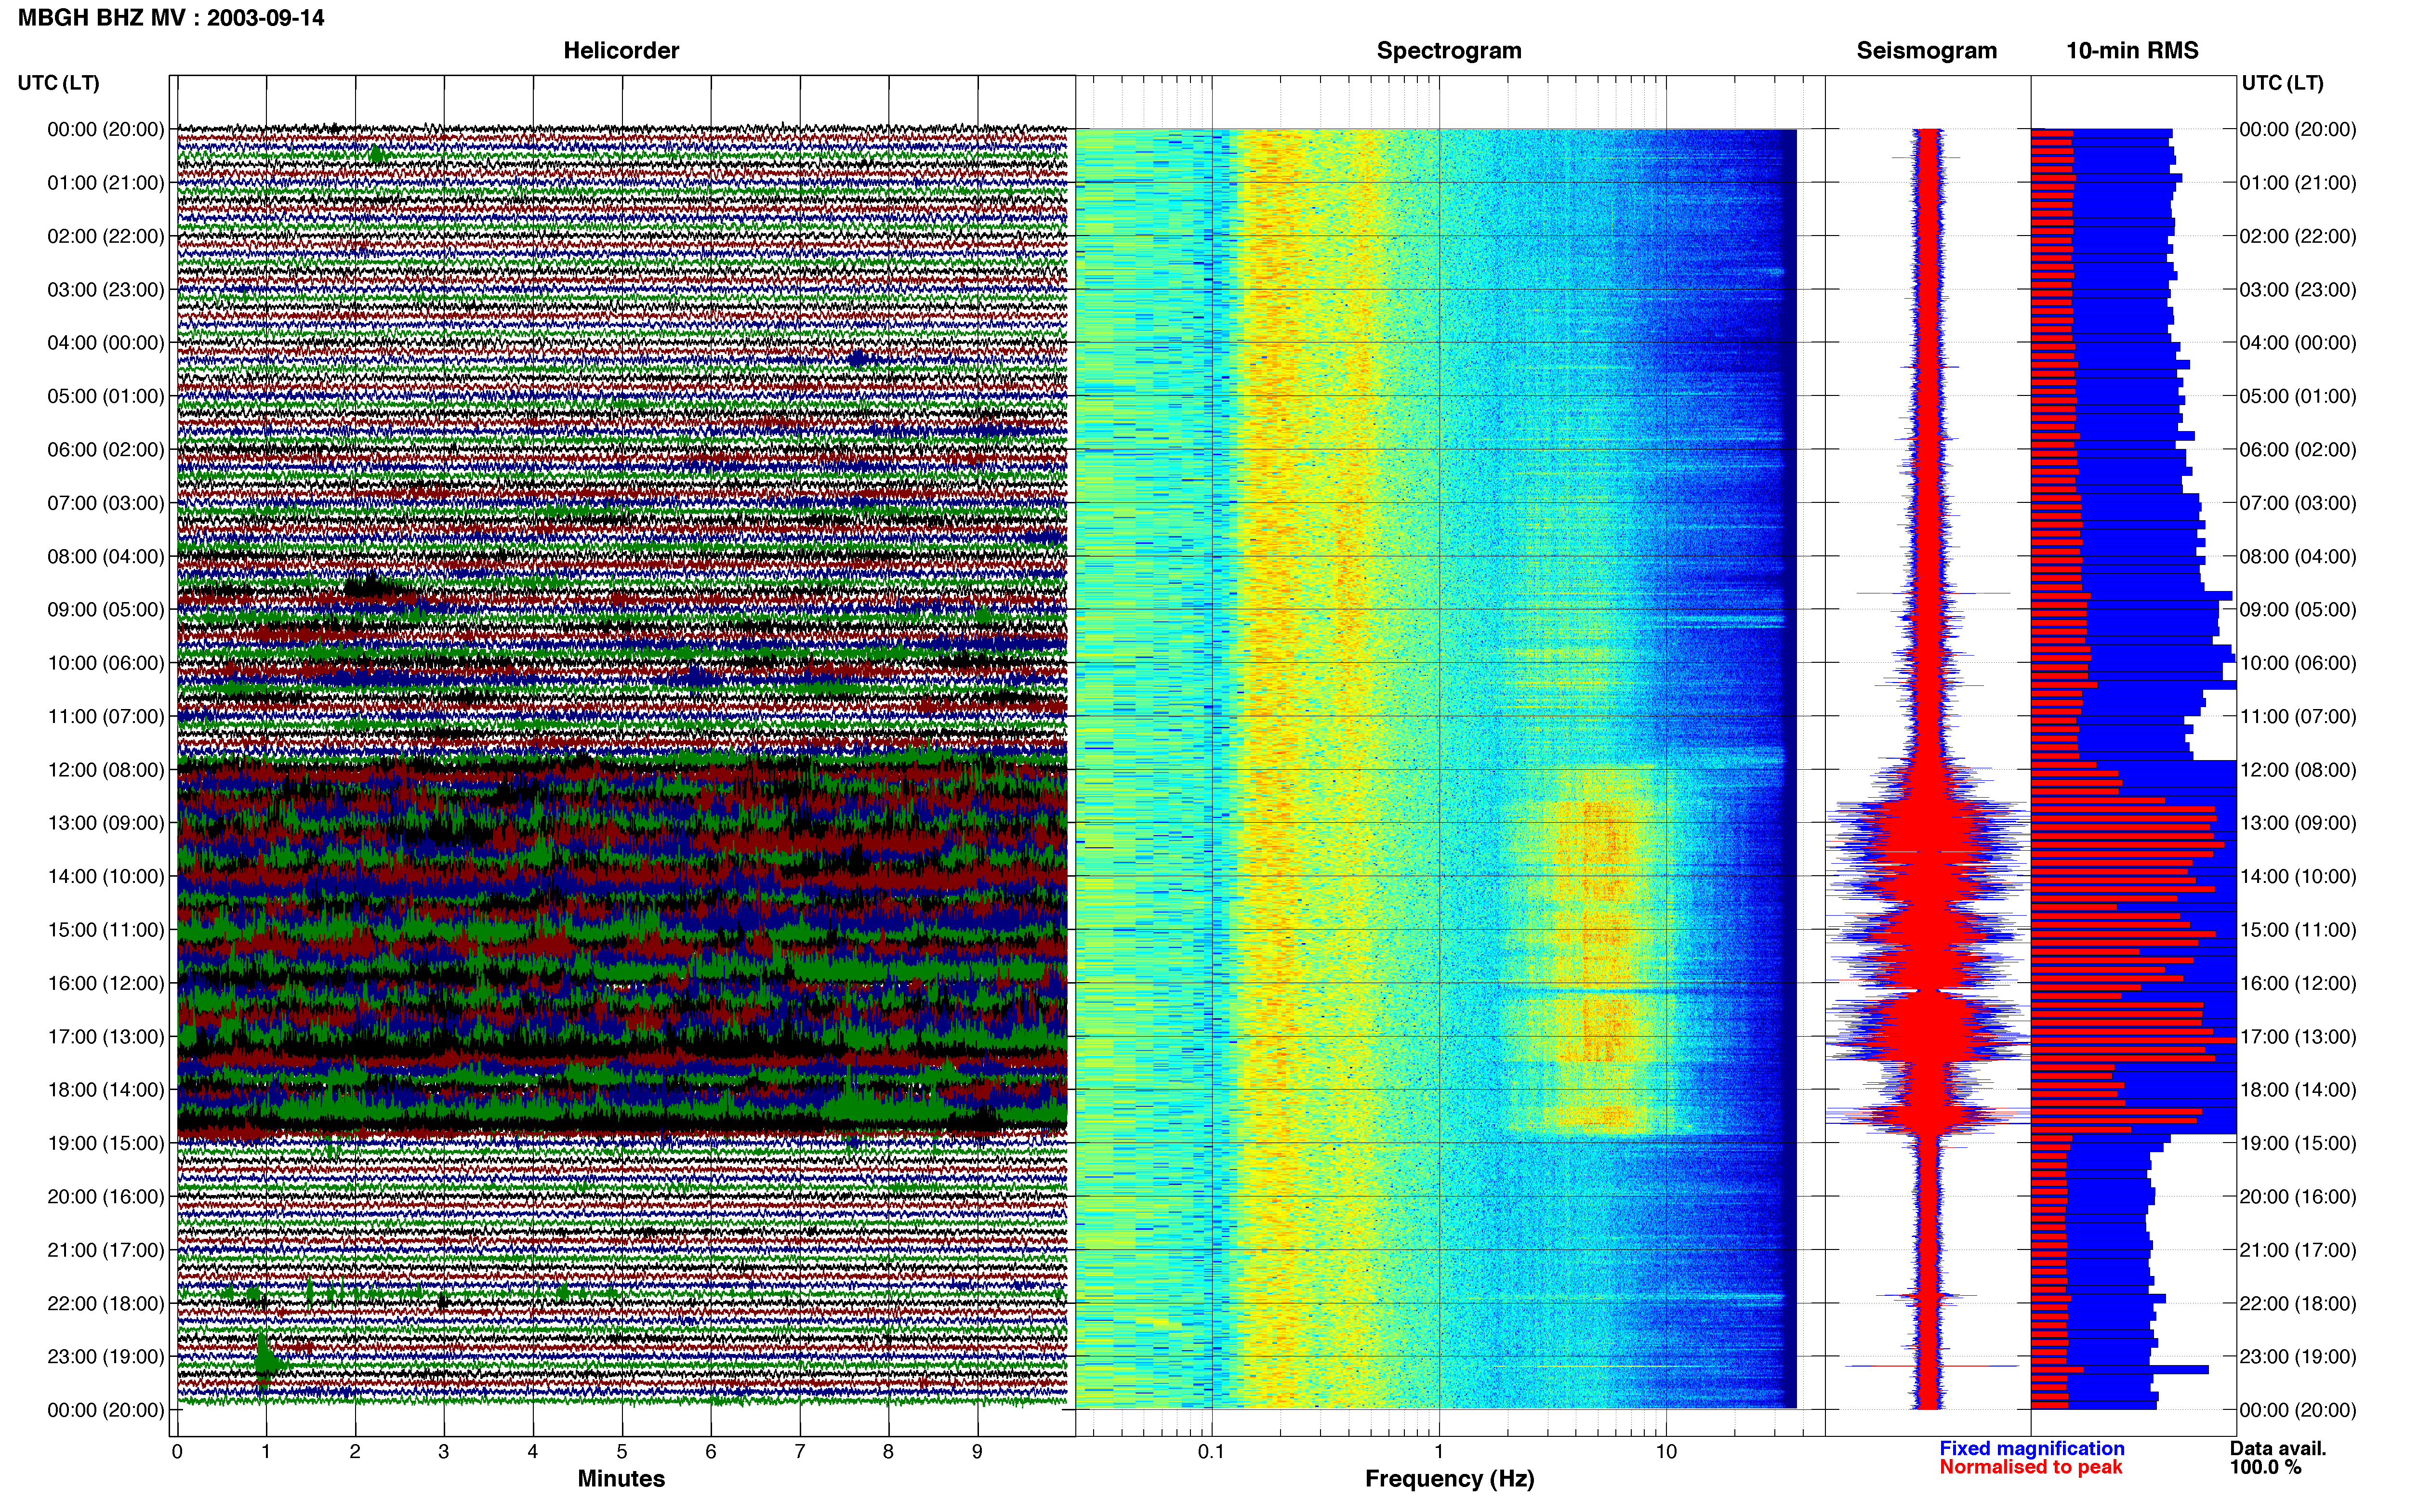The height and width of the screenshot is (1512, 2418).
Task: Click the Fixed magnification legend text
Action: pyautogui.click(x=2031, y=1448)
